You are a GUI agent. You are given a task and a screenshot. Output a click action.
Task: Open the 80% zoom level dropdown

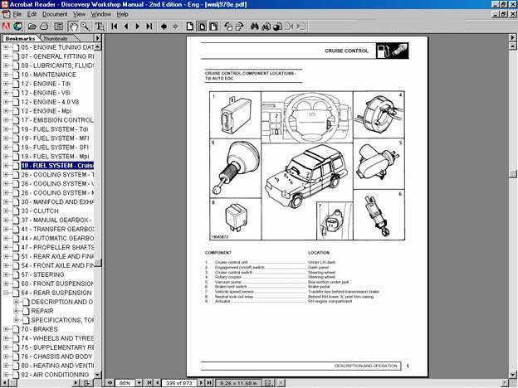point(139,383)
